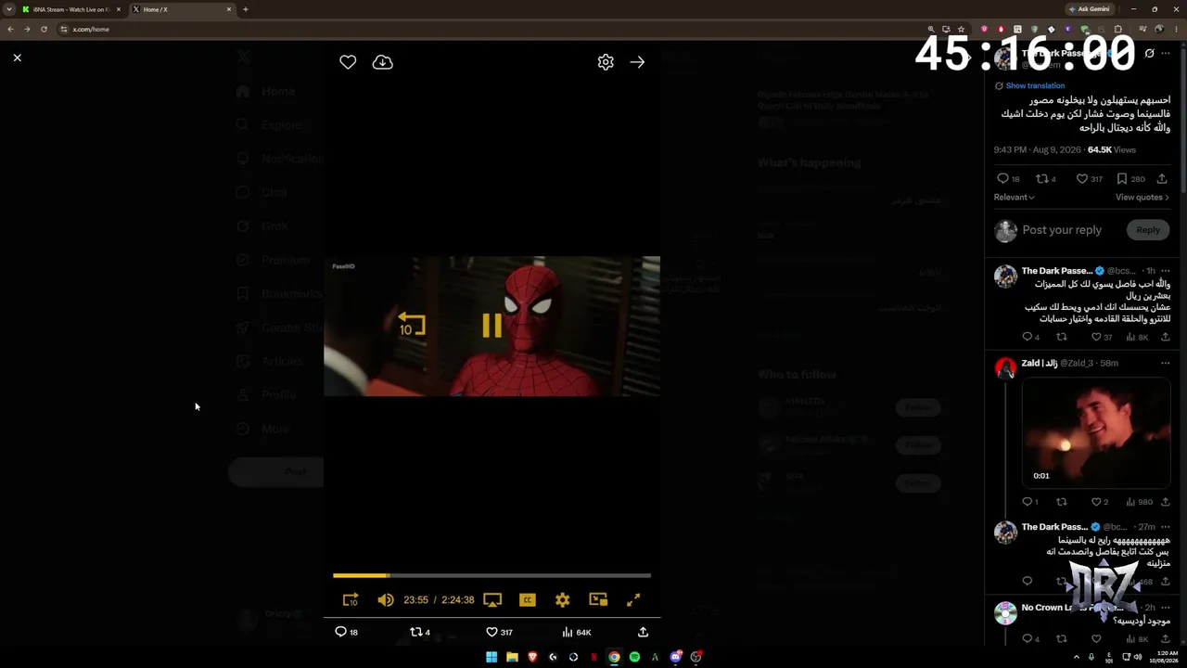
Task: Reply icon with 4 on the 1h reply
Action: (1027, 337)
